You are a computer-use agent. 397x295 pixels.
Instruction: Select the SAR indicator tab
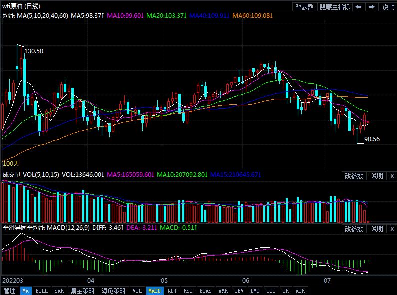(x=59, y=291)
